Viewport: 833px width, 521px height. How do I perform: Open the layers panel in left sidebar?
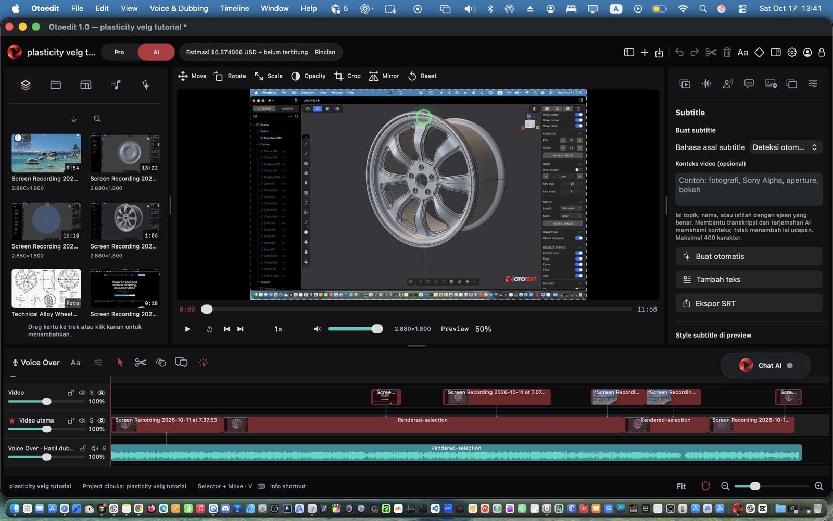26,85
